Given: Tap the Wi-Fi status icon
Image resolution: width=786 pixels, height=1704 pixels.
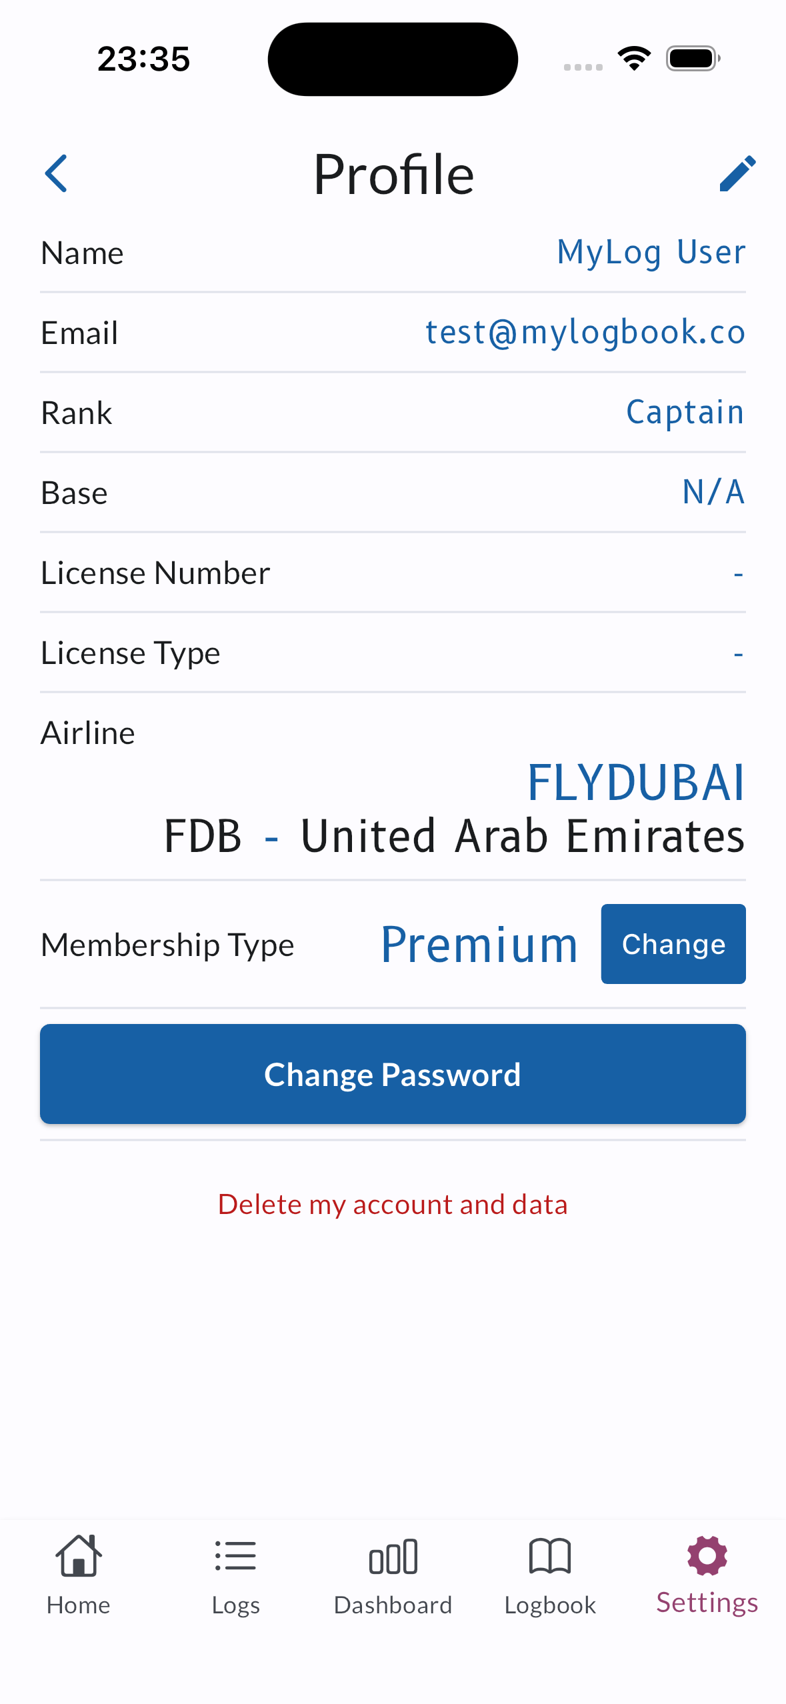Looking at the screenshot, I should [x=634, y=59].
